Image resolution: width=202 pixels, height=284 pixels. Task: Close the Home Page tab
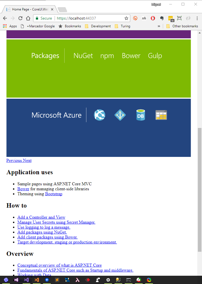point(52,9)
